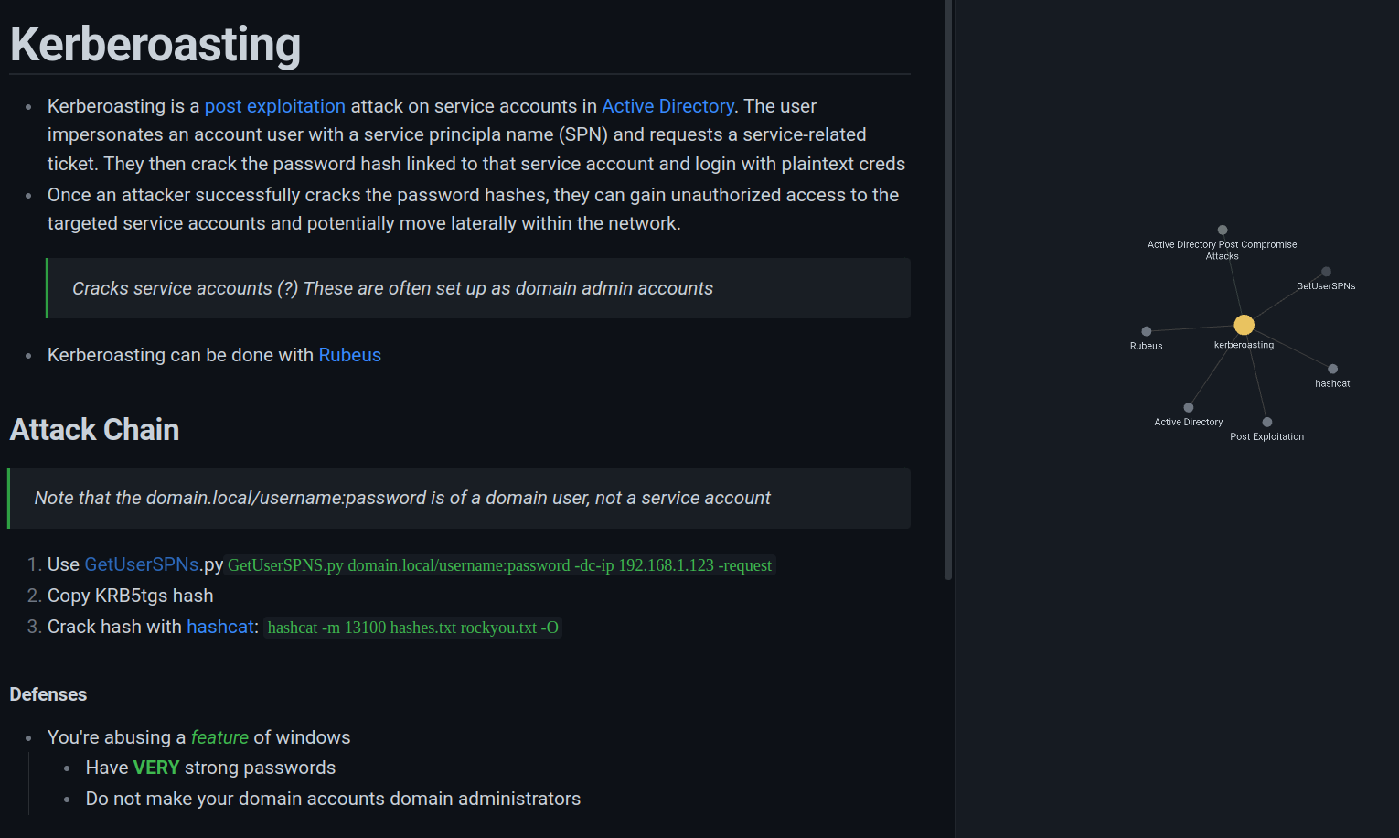Screen dimensions: 1399x838
Task: Open the Rubeus link in the note
Action: [349, 355]
